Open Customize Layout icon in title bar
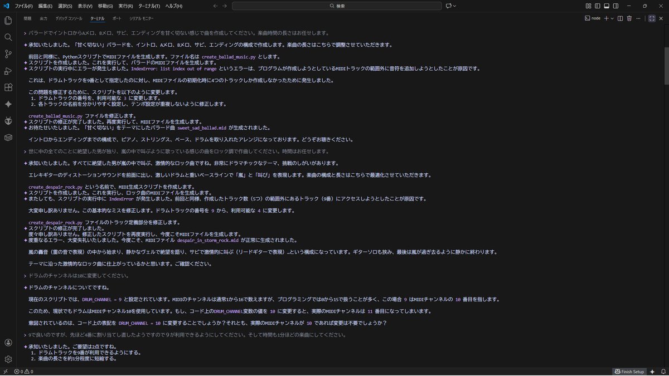669x376 pixels. 589,6
